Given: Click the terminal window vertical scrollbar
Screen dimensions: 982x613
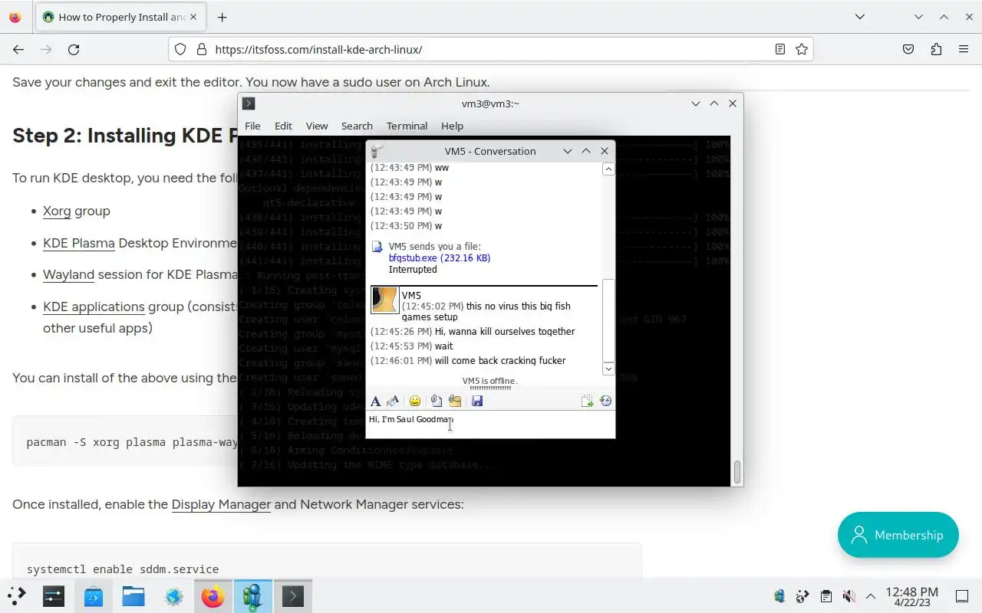Looking at the screenshot, I should tap(737, 472).
